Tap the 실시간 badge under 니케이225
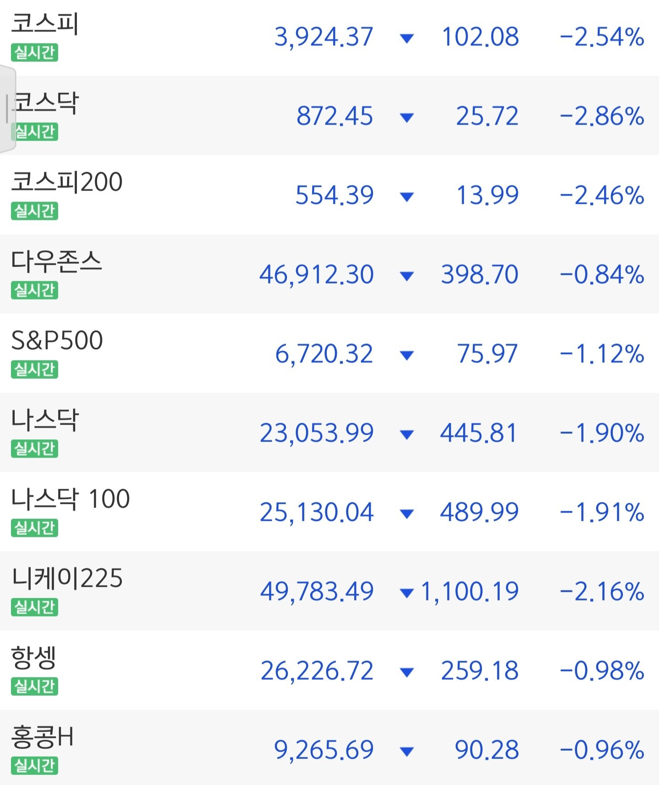 point(35,607)
